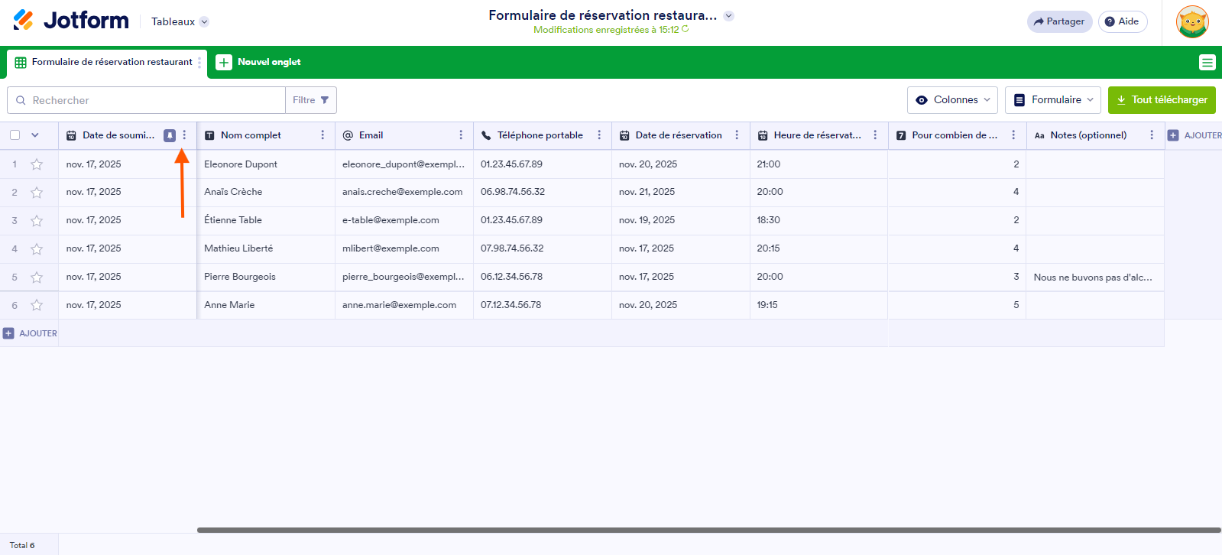Click the Jotform logo
The width and height of the screenshot is (1222, 555).
pos(71,21)
